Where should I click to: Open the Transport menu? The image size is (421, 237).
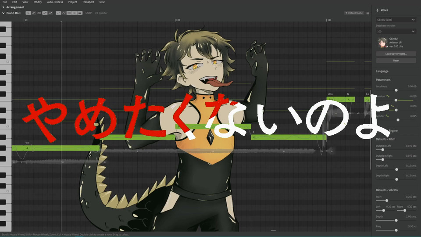[88, 2]
